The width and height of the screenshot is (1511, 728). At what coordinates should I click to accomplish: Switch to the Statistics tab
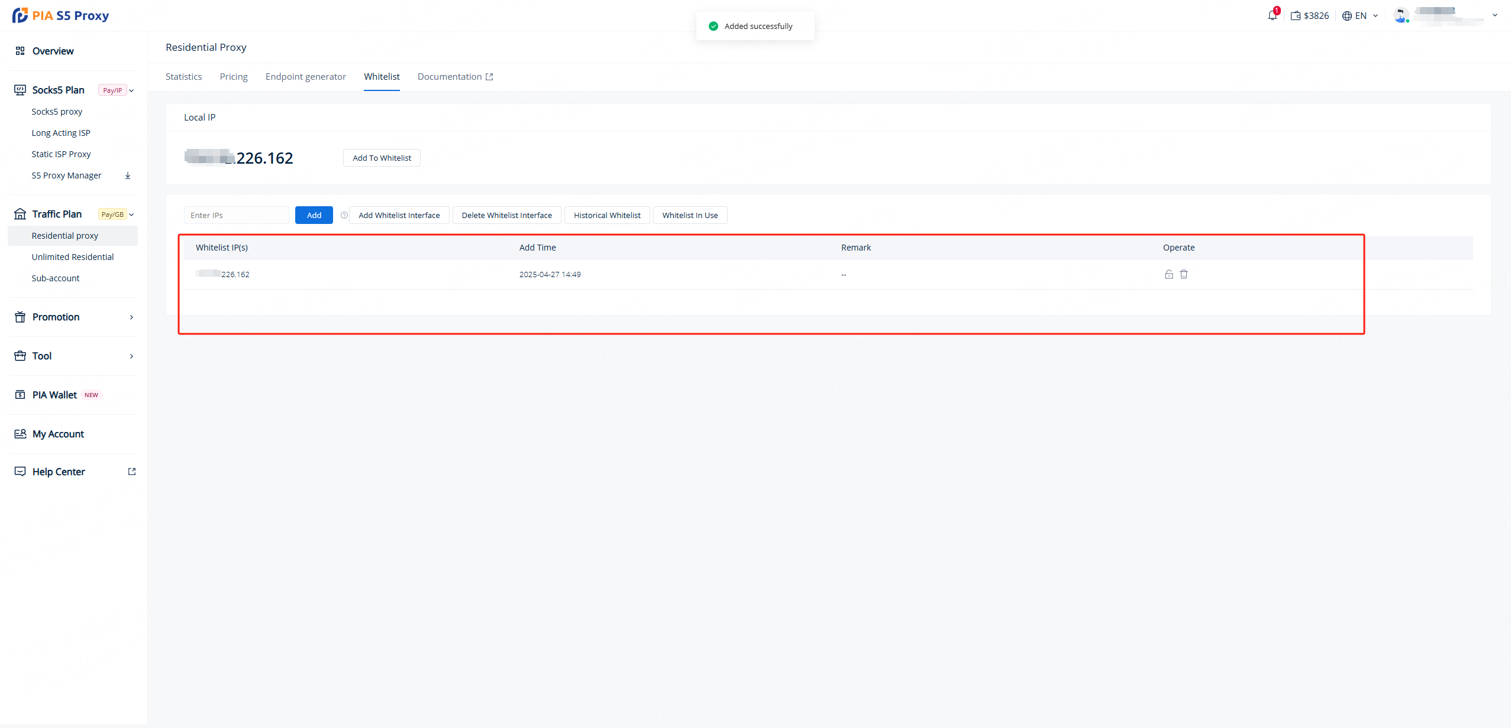point(183,77)
